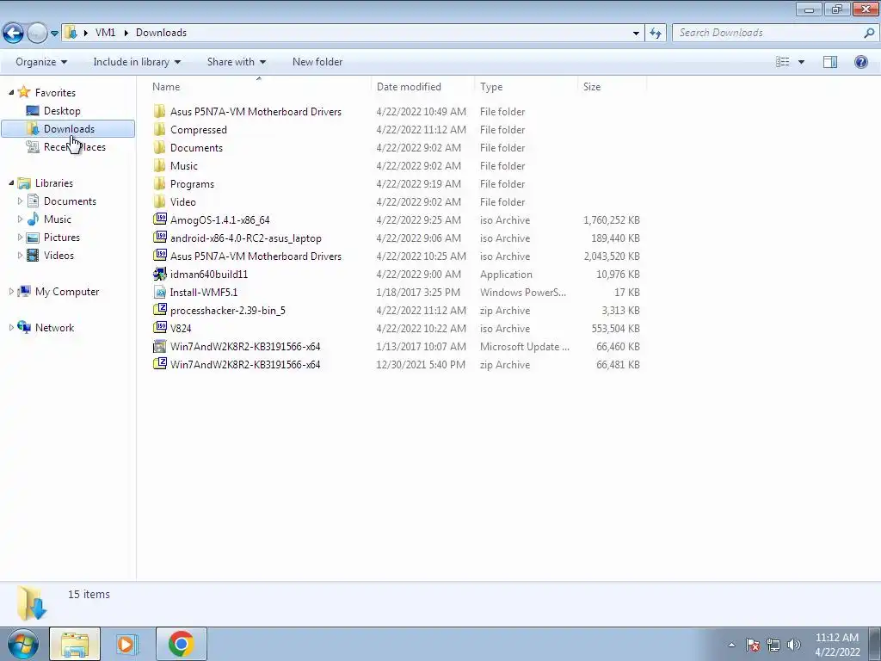Collapse the Libraries group
881x661 pixels.
[x=11, y=182]
